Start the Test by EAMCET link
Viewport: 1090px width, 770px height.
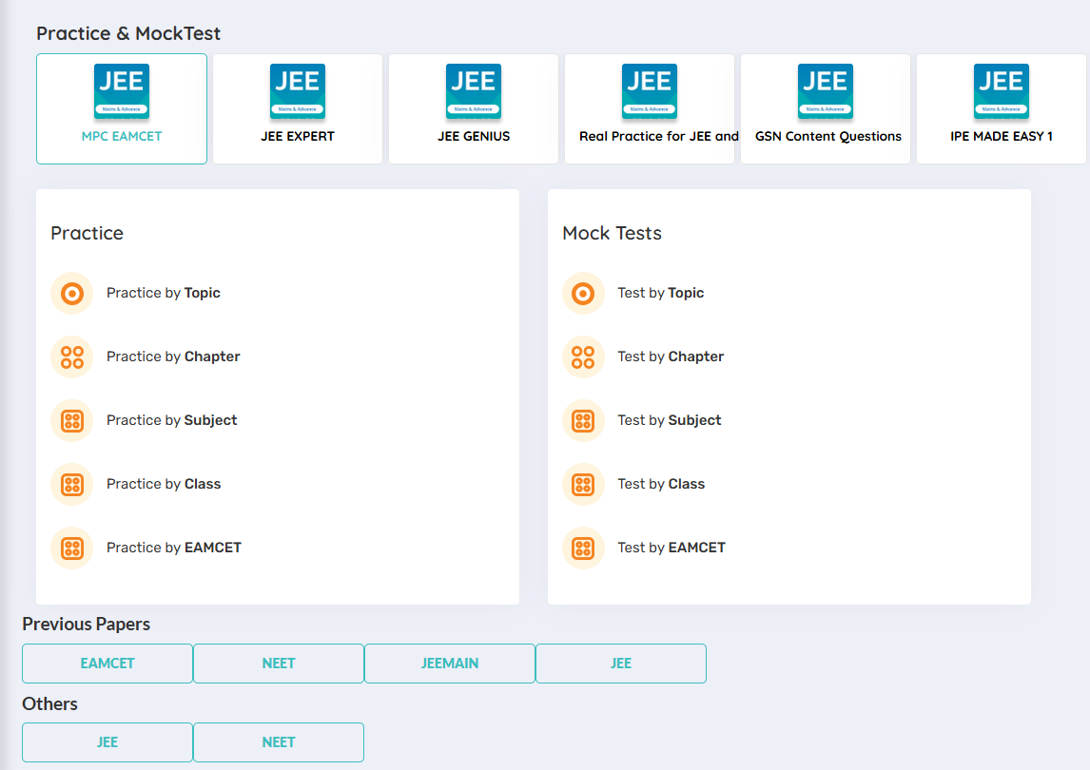pos(672,548)
